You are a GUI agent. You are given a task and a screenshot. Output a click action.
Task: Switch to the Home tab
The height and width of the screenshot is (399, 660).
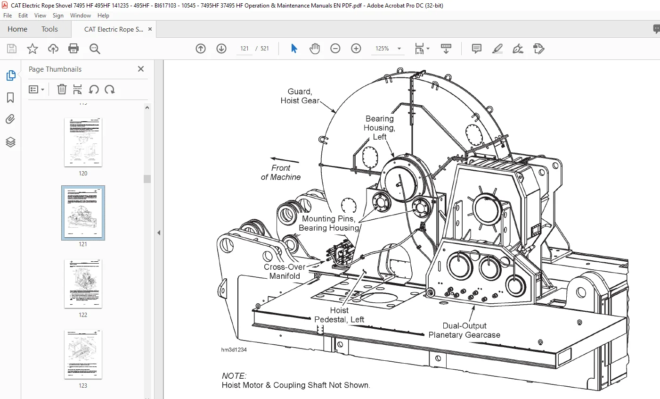17,29
